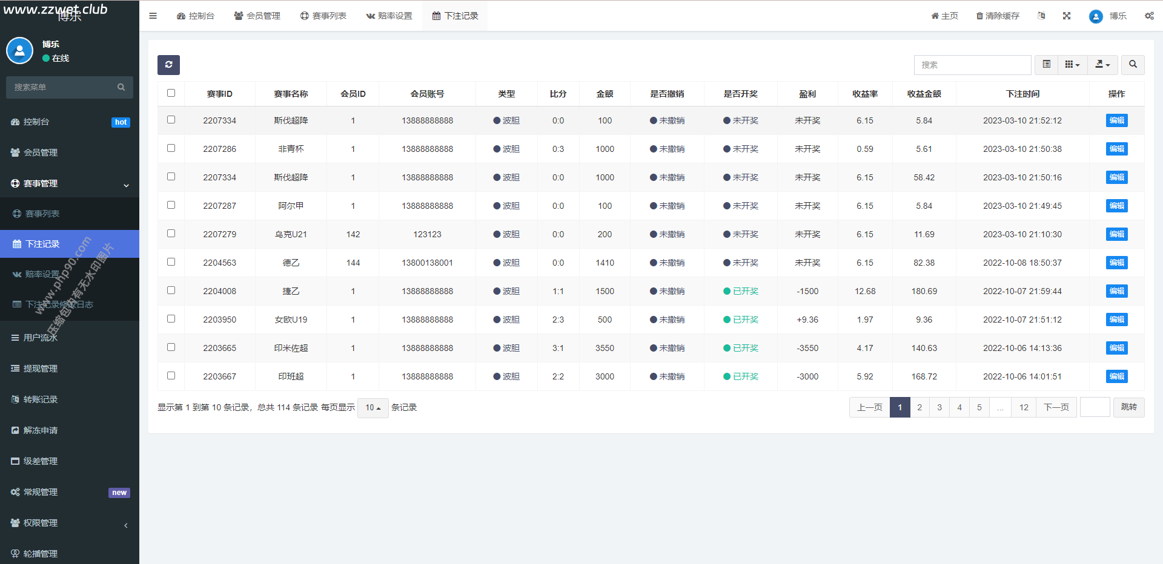1163x564 pixels.
Task: Switch to the 赛事列表 top tab
Action: (323, 16)
